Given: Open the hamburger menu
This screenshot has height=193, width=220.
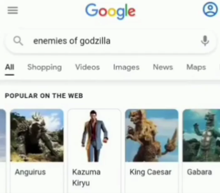Looking at the screenshot, I should pos(13,10).
